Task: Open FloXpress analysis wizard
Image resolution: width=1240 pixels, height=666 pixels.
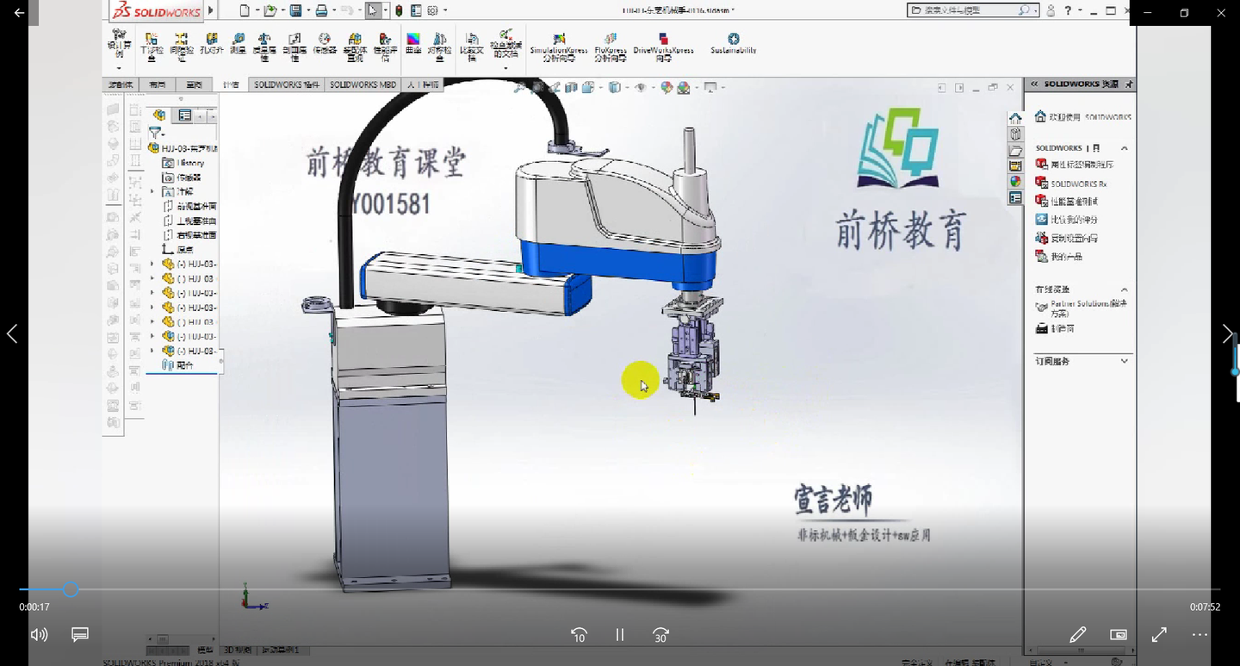Action: click(x=610, y=47)
